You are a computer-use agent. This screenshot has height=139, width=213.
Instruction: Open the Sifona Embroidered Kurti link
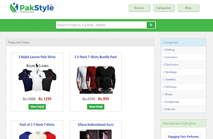click(x=96, y=124)
